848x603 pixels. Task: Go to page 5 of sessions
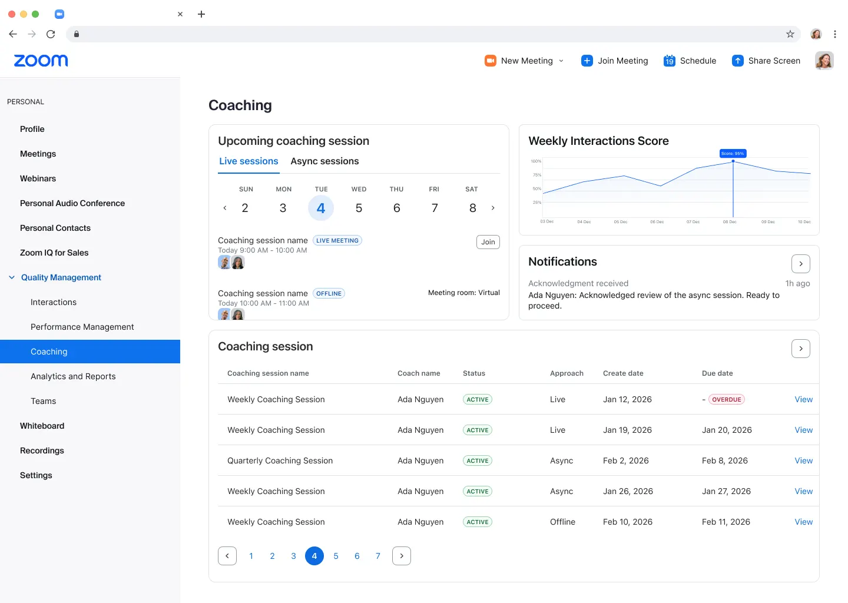336,556
